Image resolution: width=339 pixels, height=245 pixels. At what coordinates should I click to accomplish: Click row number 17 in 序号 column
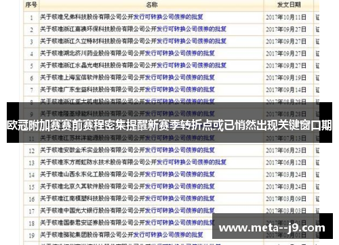click(x=31, y=211)
